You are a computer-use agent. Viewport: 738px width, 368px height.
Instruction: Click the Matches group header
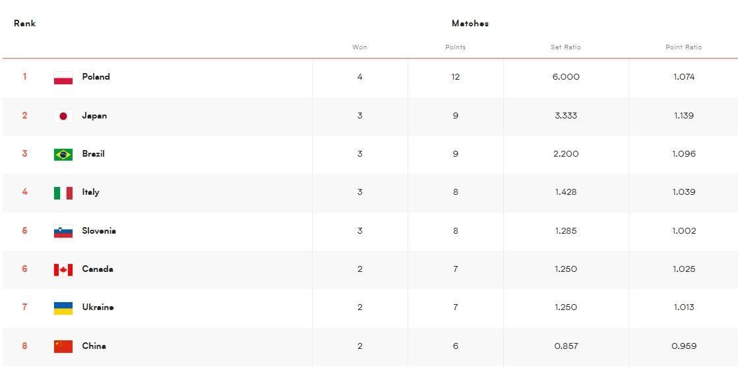[470, 23]
